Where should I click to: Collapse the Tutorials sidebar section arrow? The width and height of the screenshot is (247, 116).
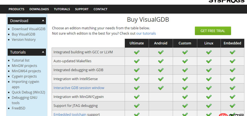point(43,52)
